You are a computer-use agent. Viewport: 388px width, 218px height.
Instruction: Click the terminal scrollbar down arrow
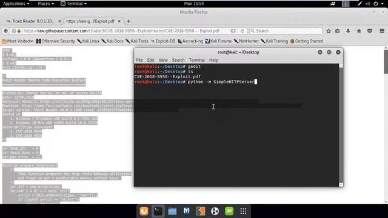(341, 185)
